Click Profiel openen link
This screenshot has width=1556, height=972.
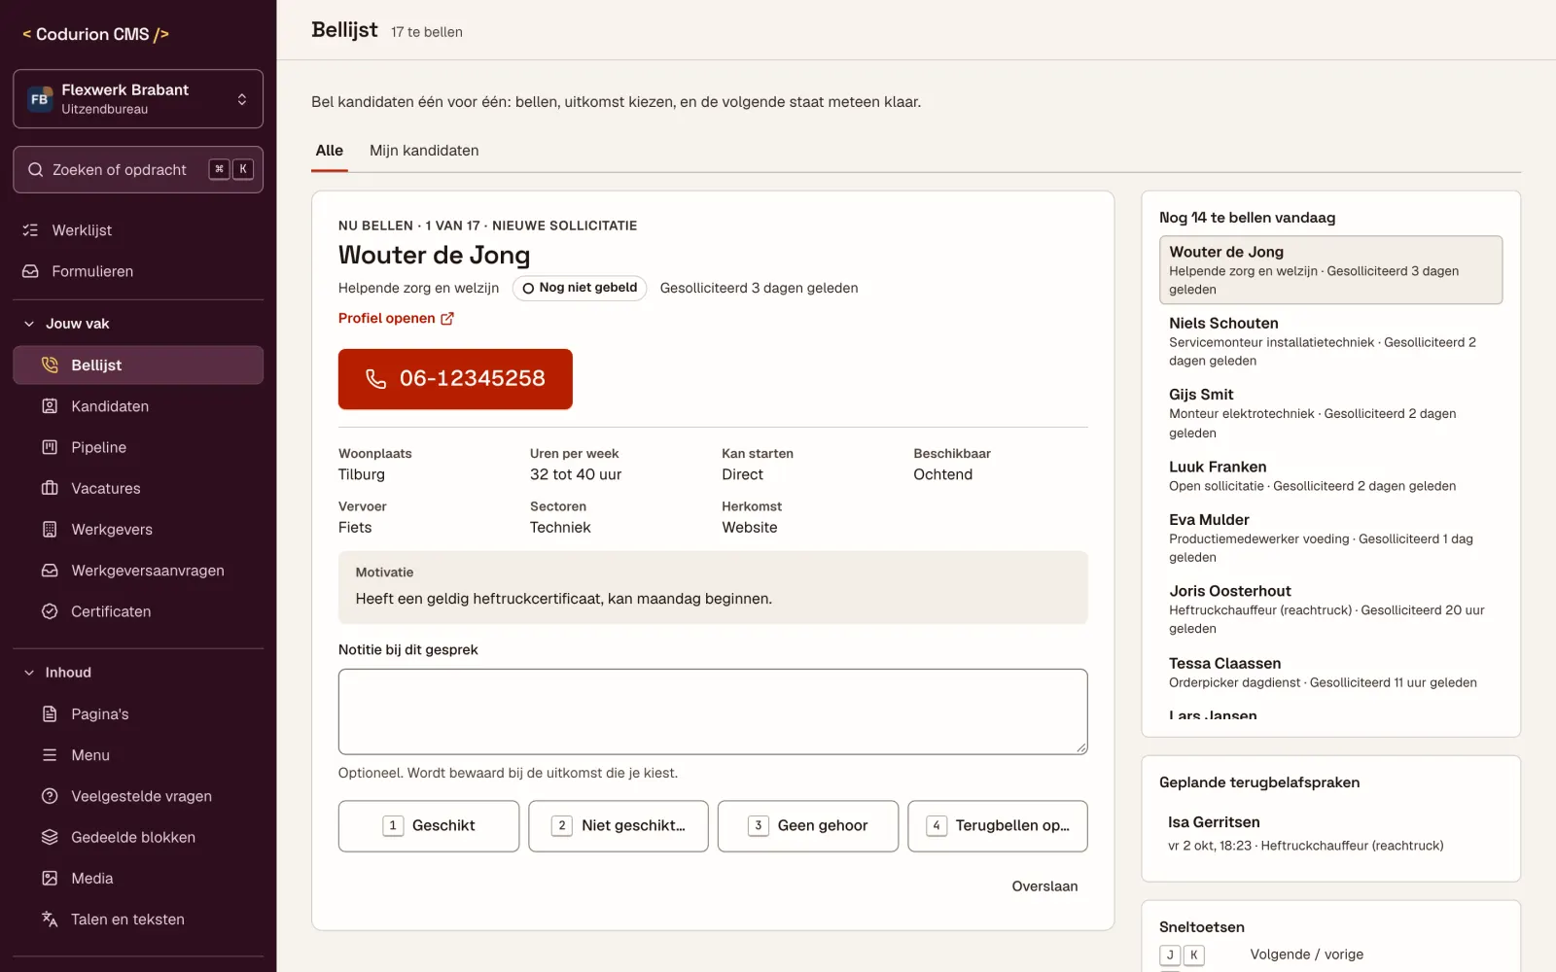396,318
